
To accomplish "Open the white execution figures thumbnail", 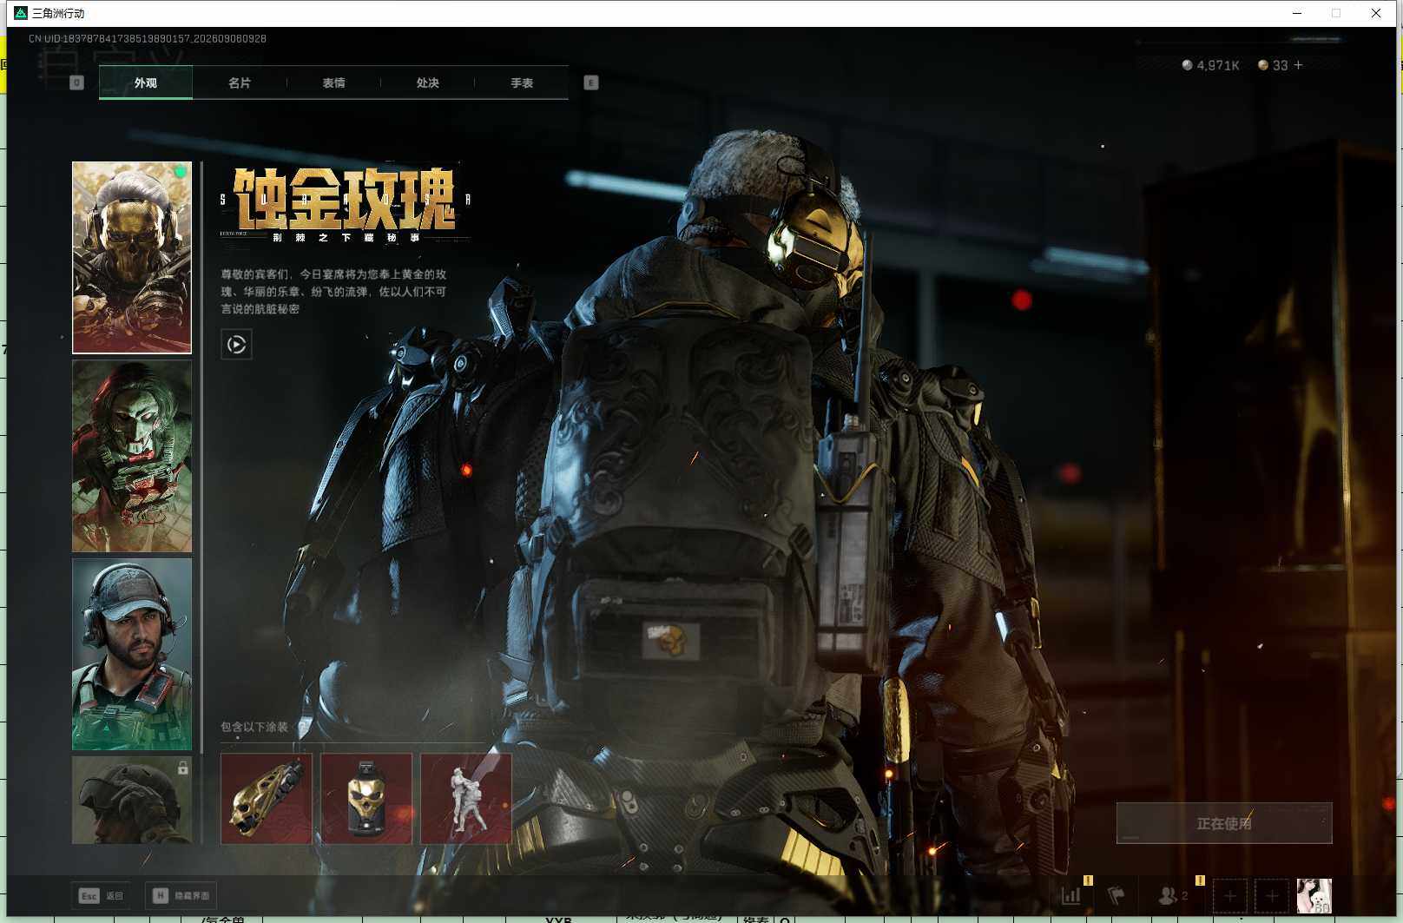I will (466, 799).
